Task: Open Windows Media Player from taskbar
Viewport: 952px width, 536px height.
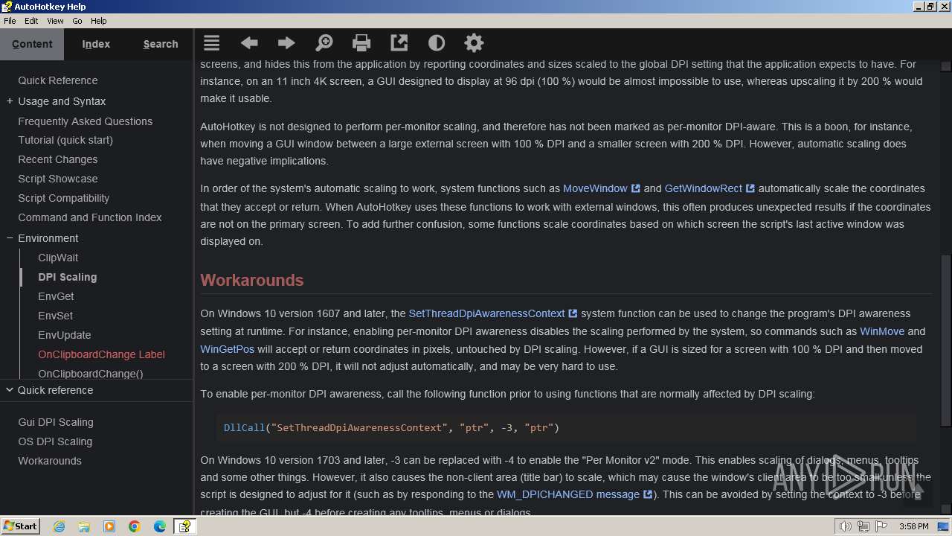Action: point(109,526)
